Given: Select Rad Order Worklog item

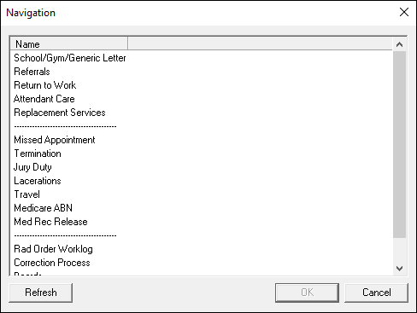Looking at the screenshot, I should (53, 249).
